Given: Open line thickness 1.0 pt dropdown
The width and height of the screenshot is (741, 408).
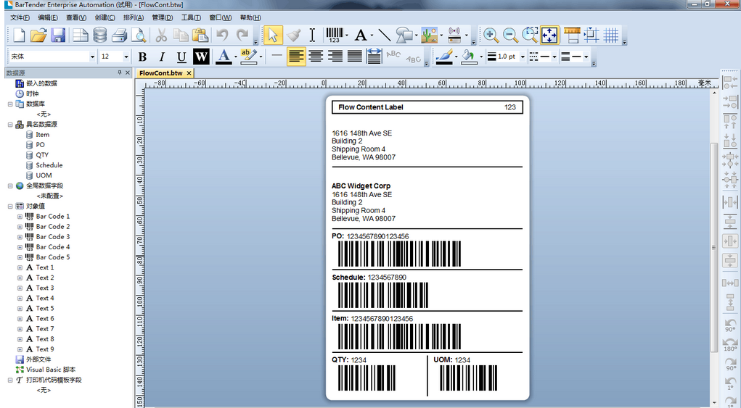Looking at the screenshot, I should pos(523,57).
